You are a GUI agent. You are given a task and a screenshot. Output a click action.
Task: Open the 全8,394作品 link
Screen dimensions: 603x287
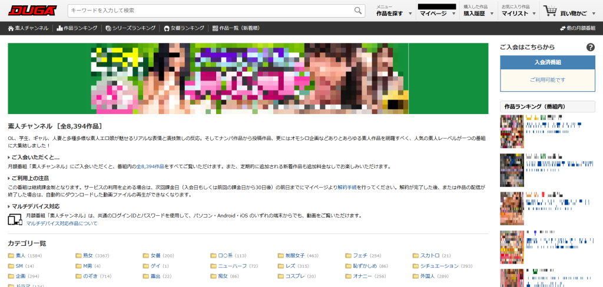pos(151,167)
